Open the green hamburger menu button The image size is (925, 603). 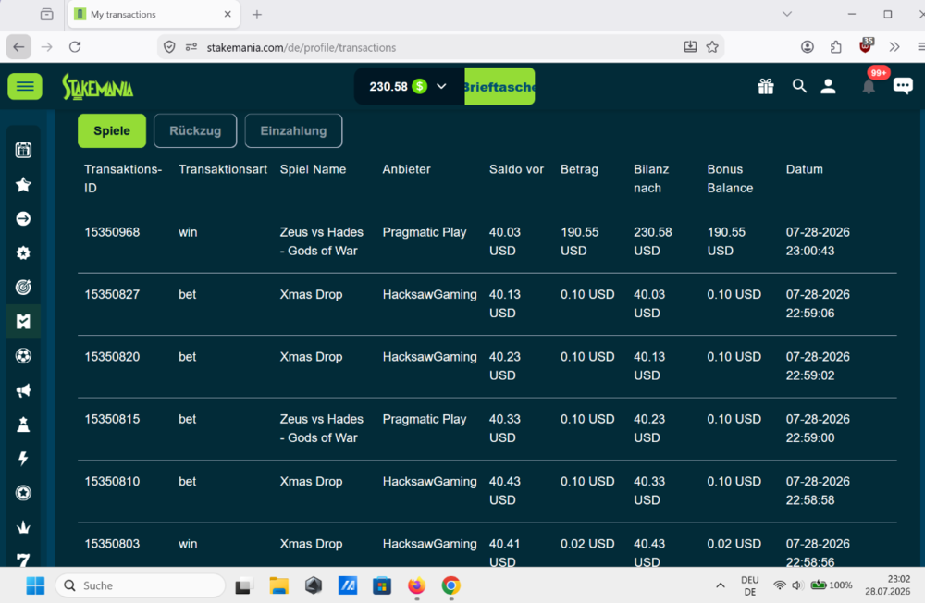click(25, 87)
